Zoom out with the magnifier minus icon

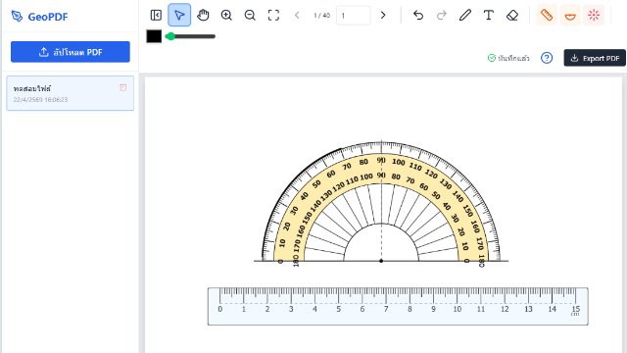250,16
